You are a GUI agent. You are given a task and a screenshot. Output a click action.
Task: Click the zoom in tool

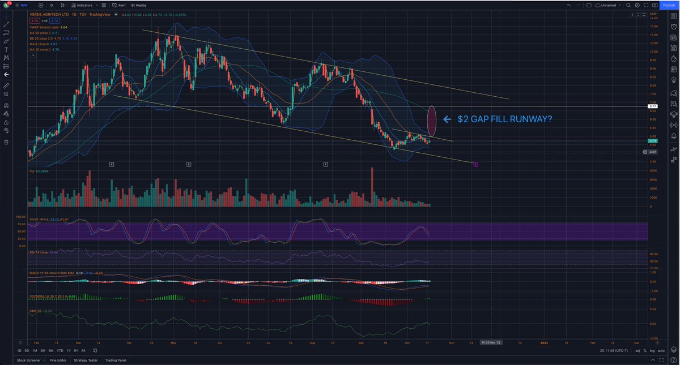coord(6,93)
